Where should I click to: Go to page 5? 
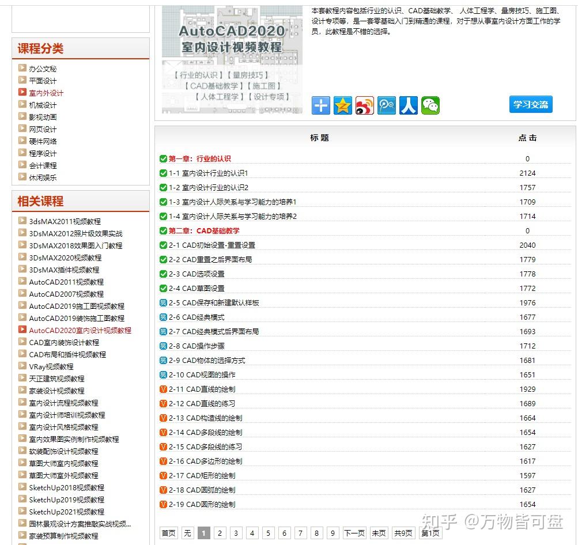[269, 533]
